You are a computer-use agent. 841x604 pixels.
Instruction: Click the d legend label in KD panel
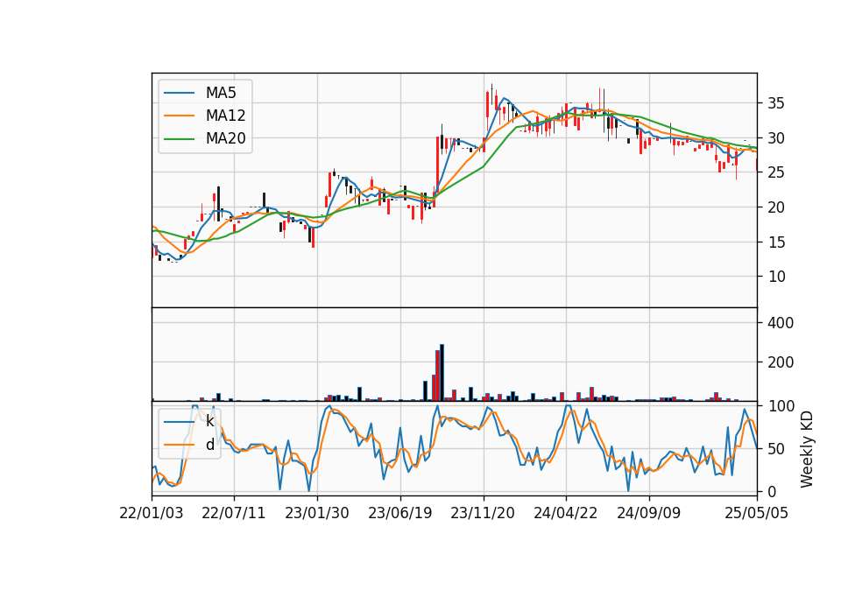[x=209, y=445]
